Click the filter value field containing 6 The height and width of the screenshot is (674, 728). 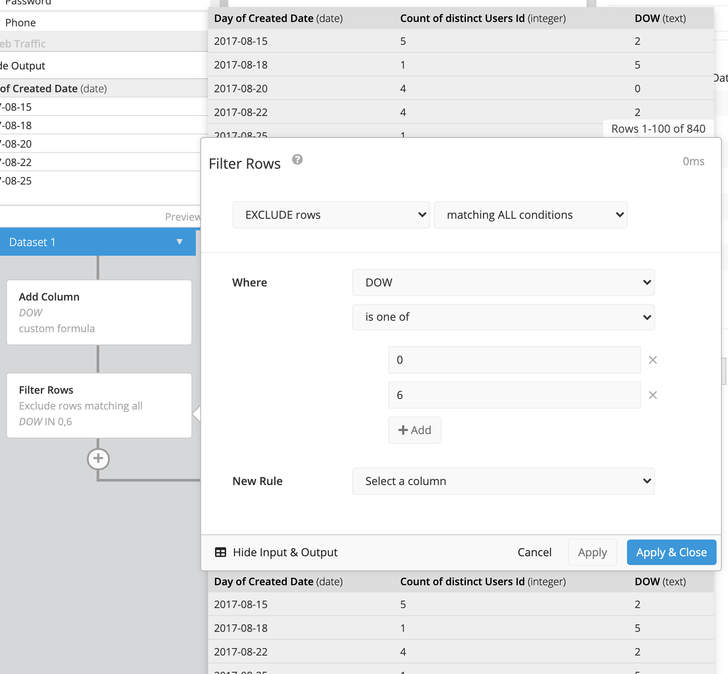[514, 395]
